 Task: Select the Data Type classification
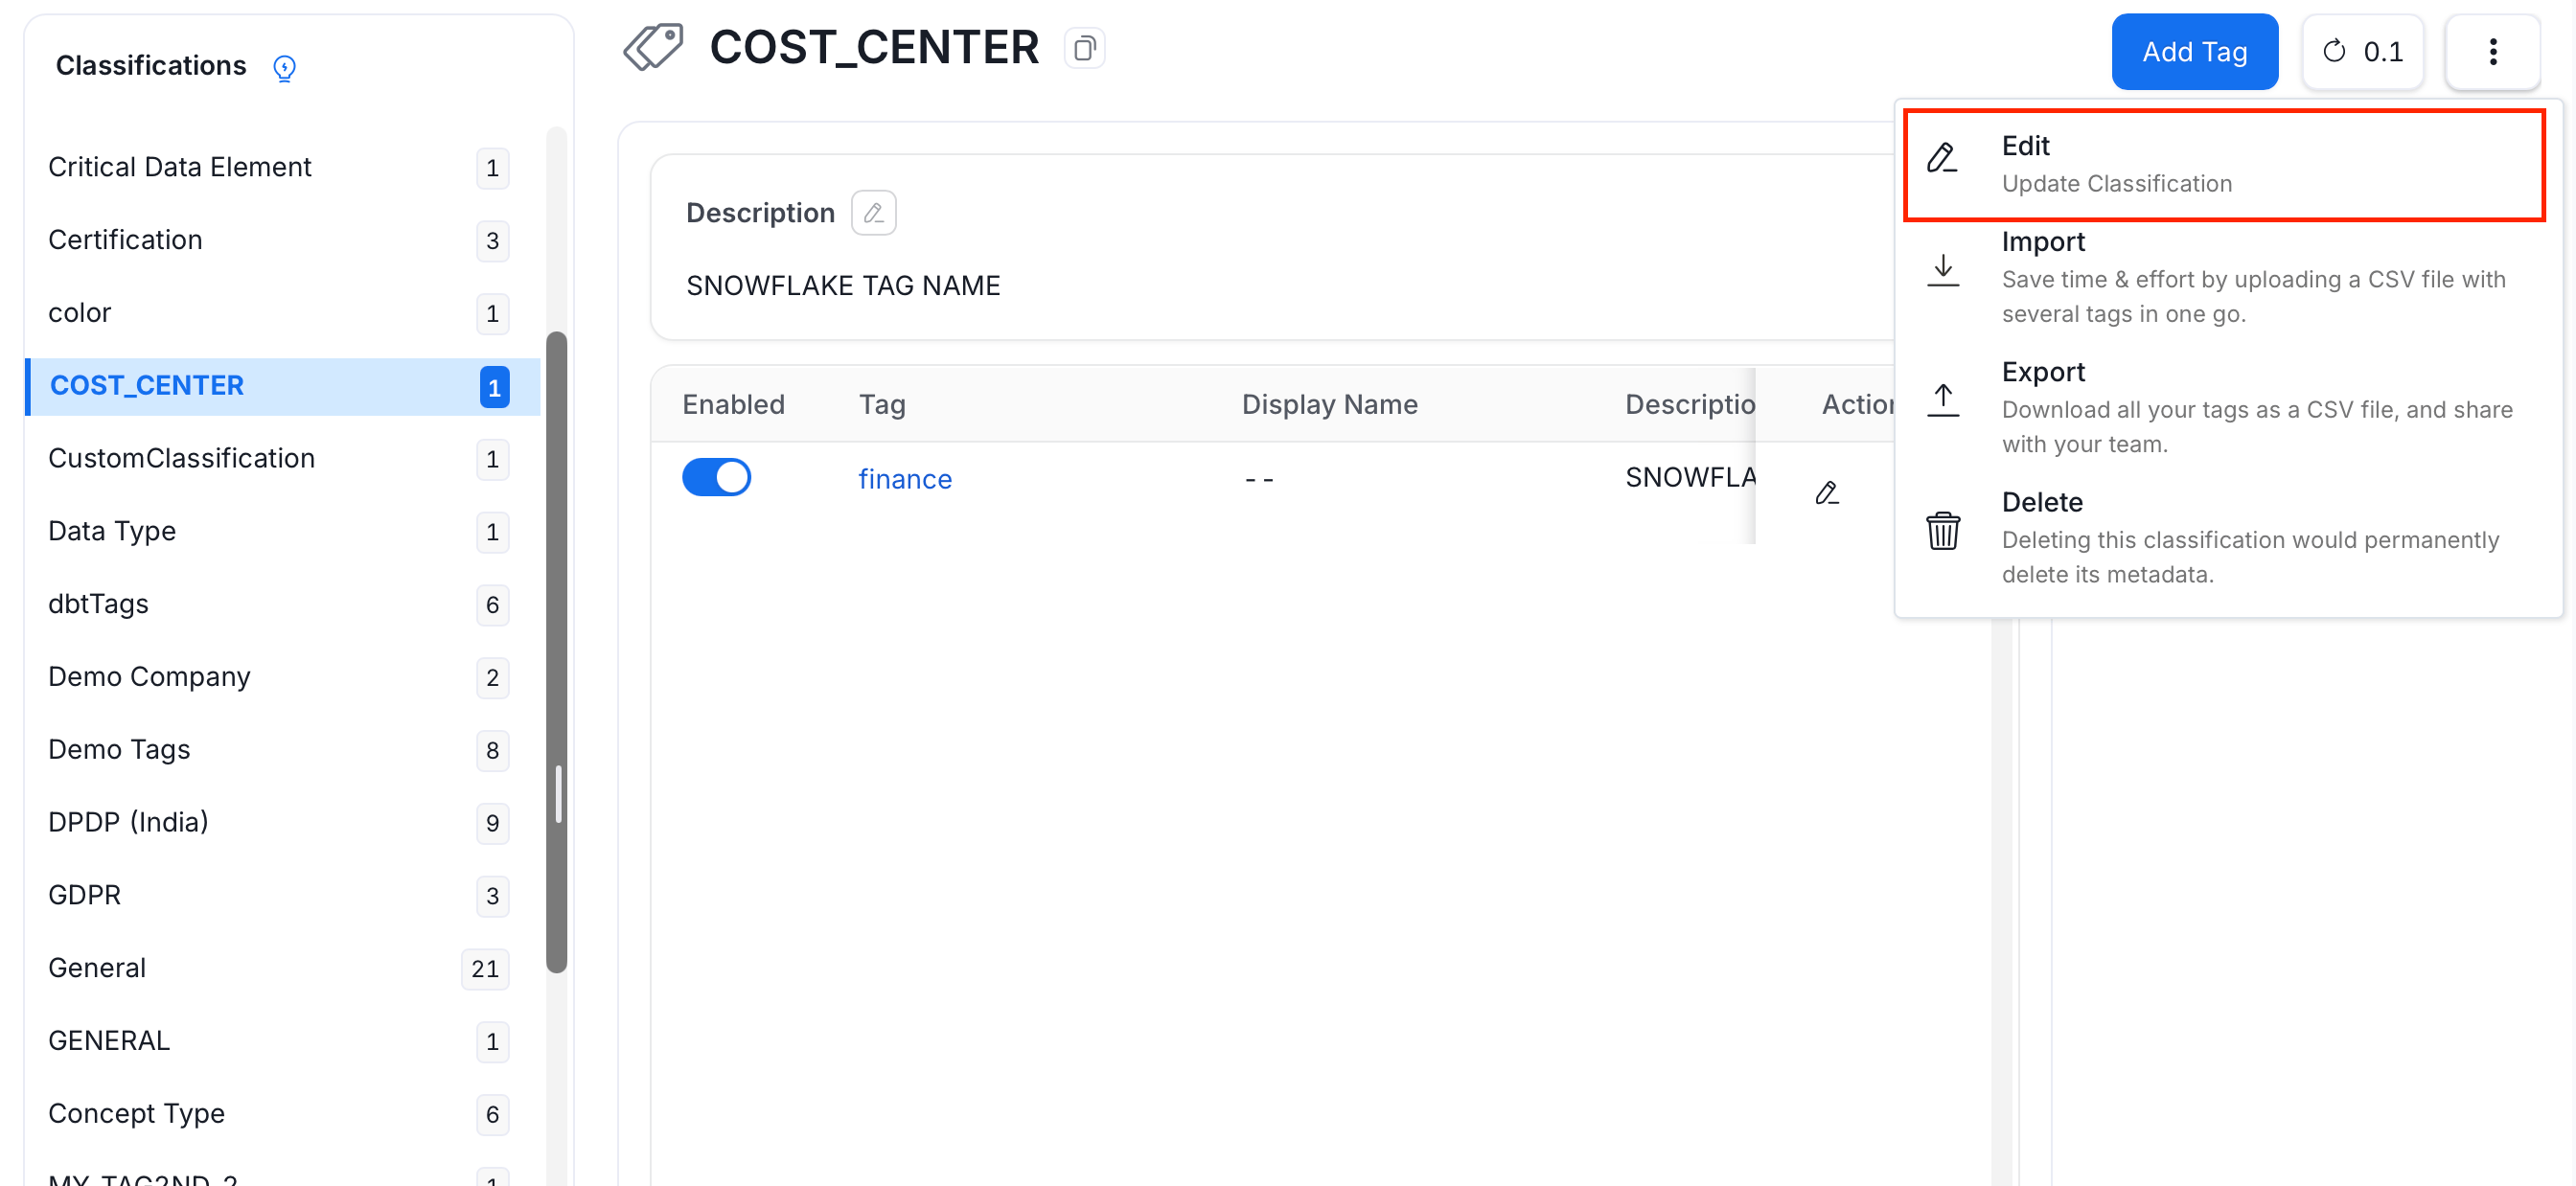pos(282,532)
